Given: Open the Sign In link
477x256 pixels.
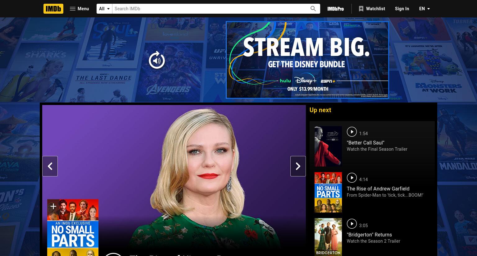Looking at the screenshot, I should tap(402, 9).
